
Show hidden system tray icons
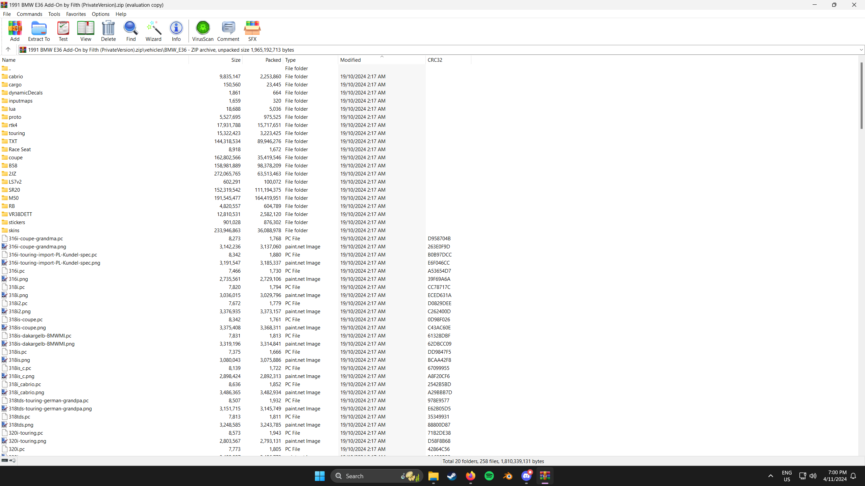tap(770, 476)
